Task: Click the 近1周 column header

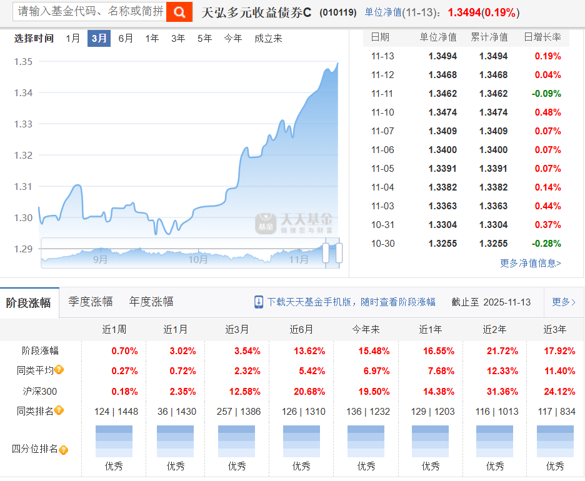Action: (114, 329)
